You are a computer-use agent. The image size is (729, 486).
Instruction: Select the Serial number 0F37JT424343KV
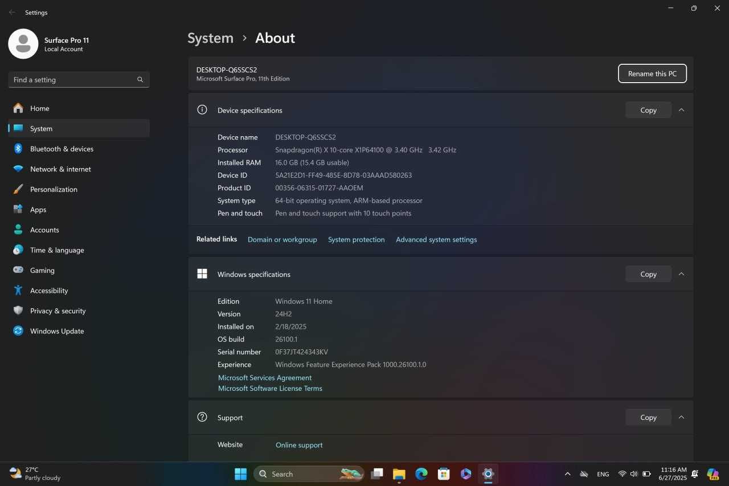[301, 352]
